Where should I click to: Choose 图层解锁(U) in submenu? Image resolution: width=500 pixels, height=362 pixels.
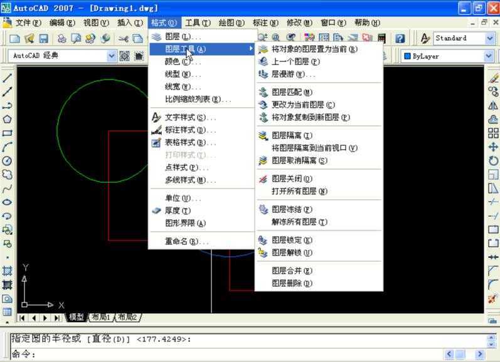319,252
